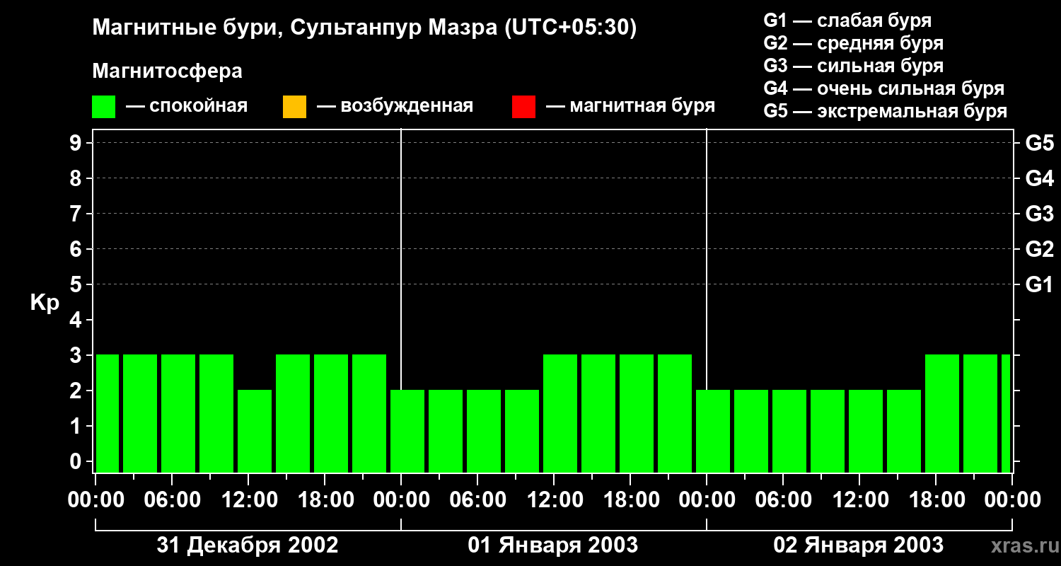Click the '02 Января 2003' date label
Image resolution: width=1061 pixels, height=566 pixels.
click(x=859, y=545)
